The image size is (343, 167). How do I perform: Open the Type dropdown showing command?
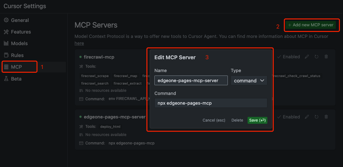click(249, 81)
